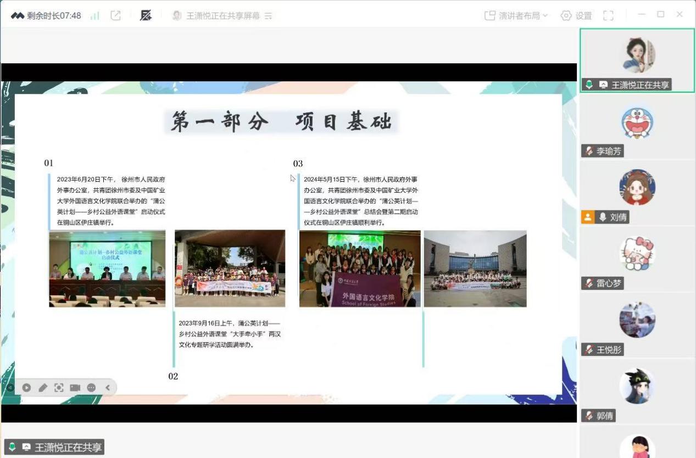The image size is (696, 458).
Task: Click the muted microphone icon beside 郭倩
Action: [x=589, y=416]
